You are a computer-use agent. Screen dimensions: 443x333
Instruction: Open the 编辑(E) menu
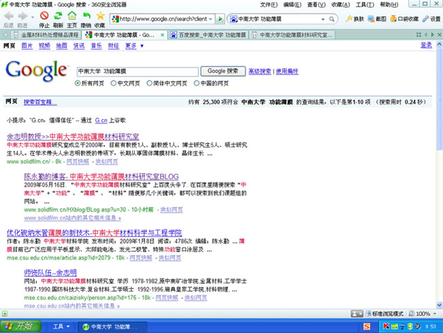coord(292,5)
